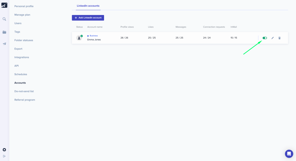Open the Do-not-send list page
The width and height of the screenshot is (296, 161).
[24, 91]
